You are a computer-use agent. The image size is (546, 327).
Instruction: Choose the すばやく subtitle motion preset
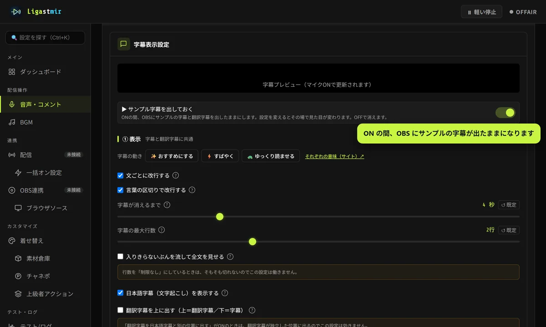click(220, 156)
